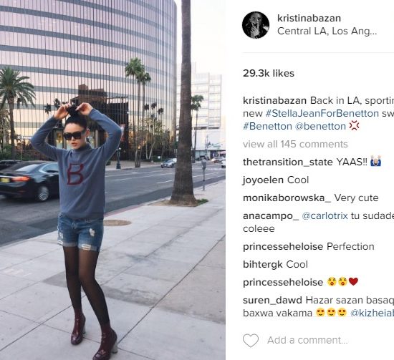This screenshot has width=394, height=360.
Task: Expand view all 145 comments
Action: pyautogui.click(x=295, y=144)
